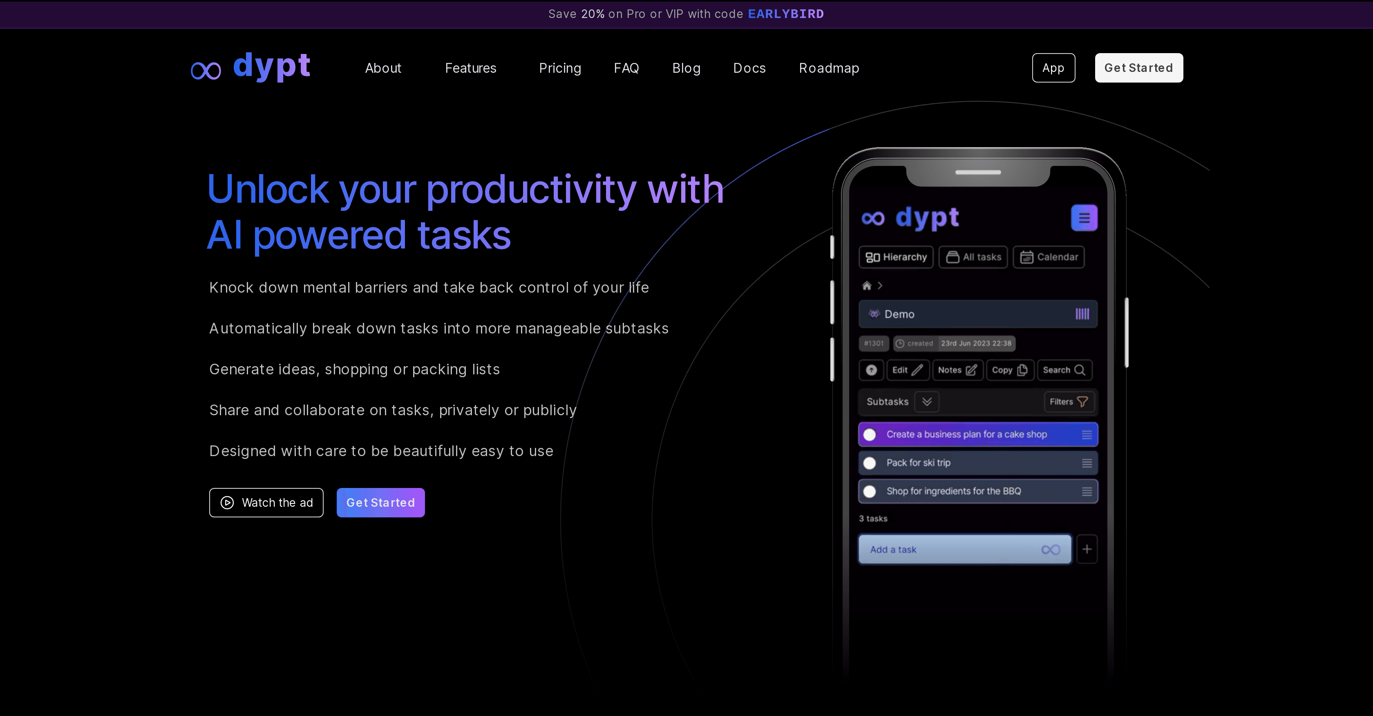Switch to the All tasks tab
Viewport: 1373px width, 716px height.
973,257
